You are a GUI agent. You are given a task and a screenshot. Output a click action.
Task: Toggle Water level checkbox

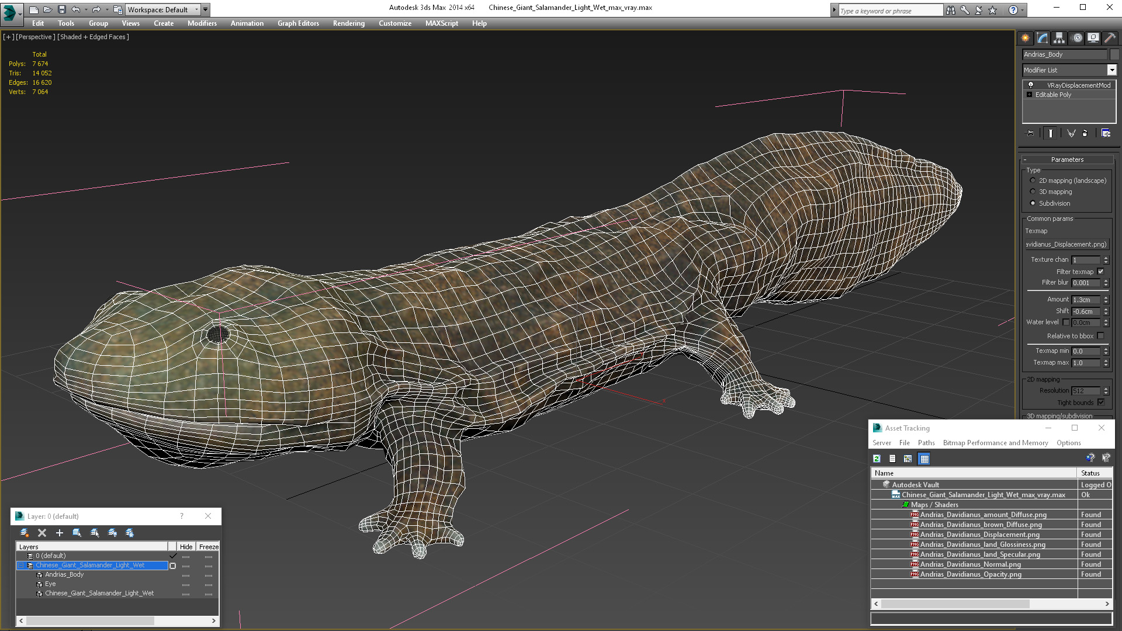(x=1066, y=323)
